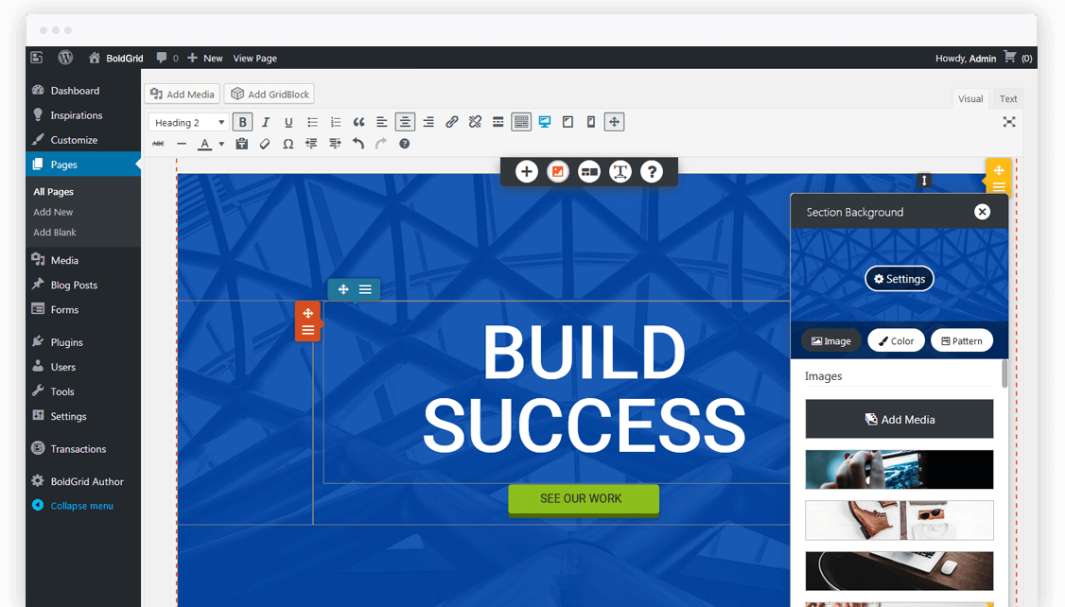Expand the text color dropdown arrow
This screenshot has width=1065, height=607.
[221, 144]
